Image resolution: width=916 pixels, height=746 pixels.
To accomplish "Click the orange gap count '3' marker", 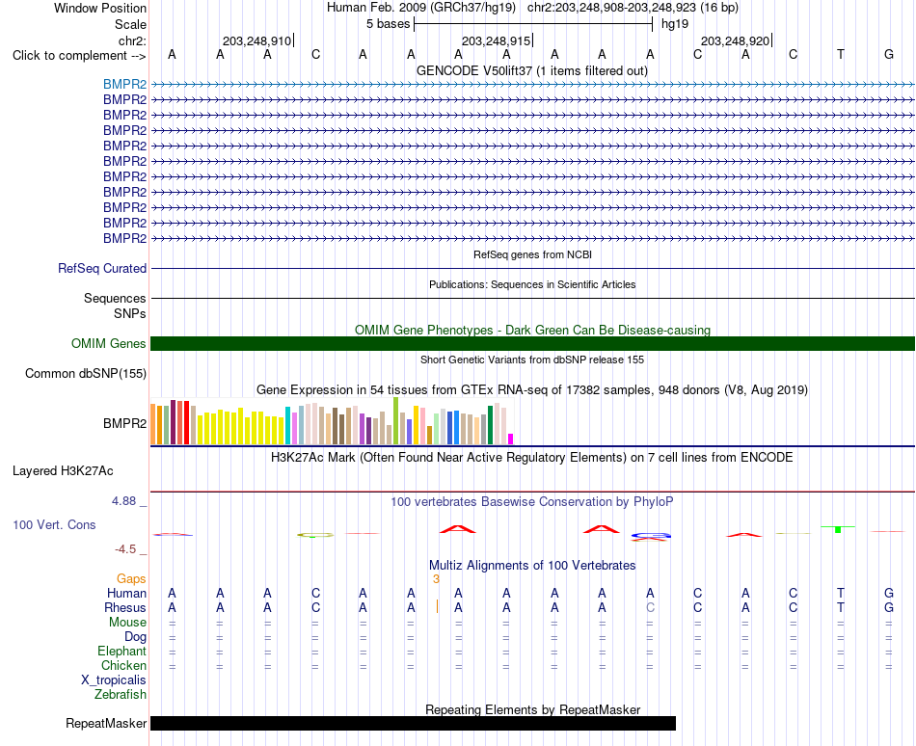I will coord(436,579).
